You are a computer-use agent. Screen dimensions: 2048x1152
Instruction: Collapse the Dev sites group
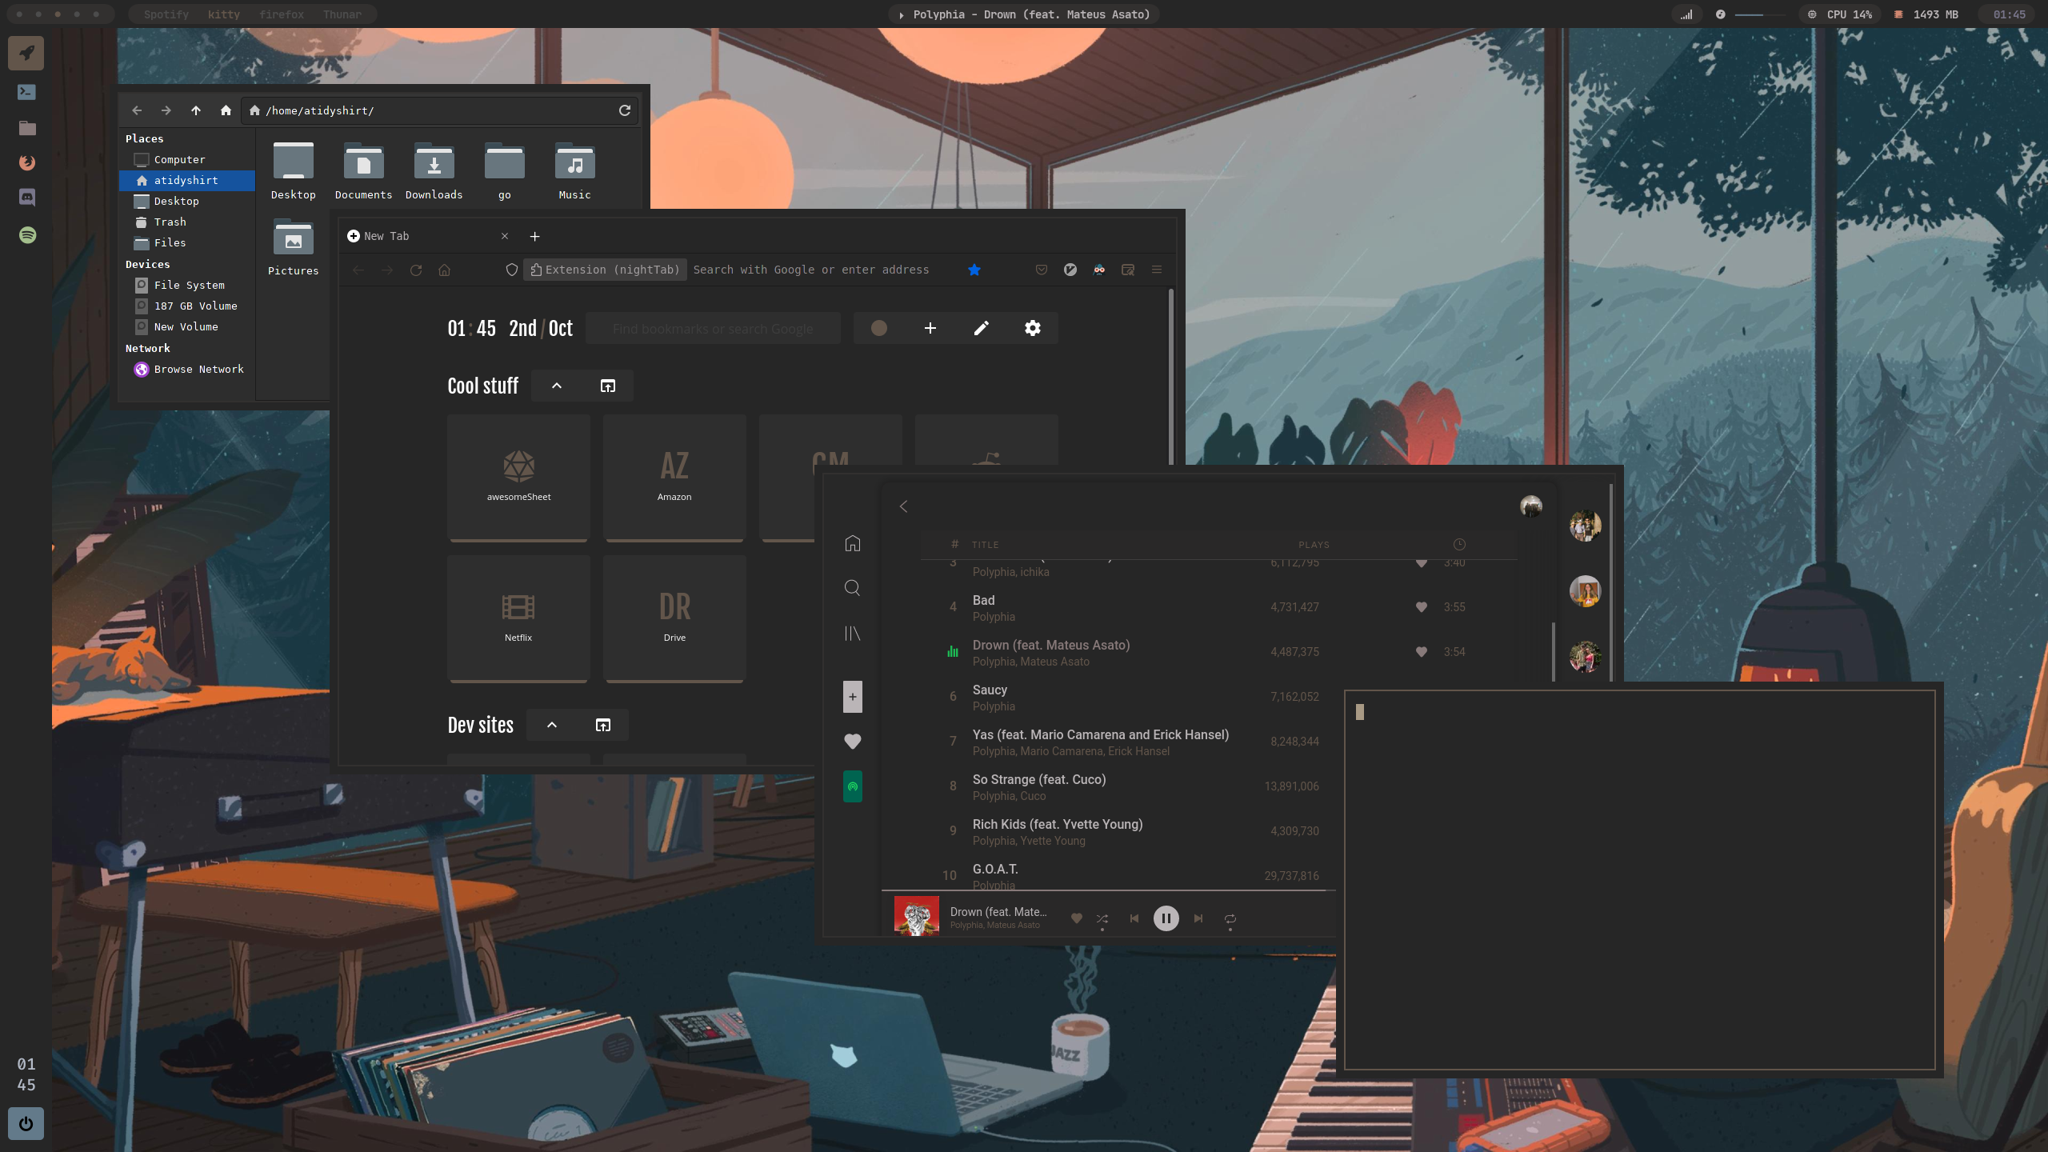552,725
